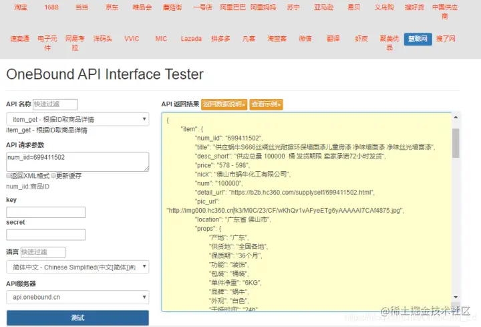Open the 淘宝客 tab
The image size is (481, 327).
click(277, 39)
